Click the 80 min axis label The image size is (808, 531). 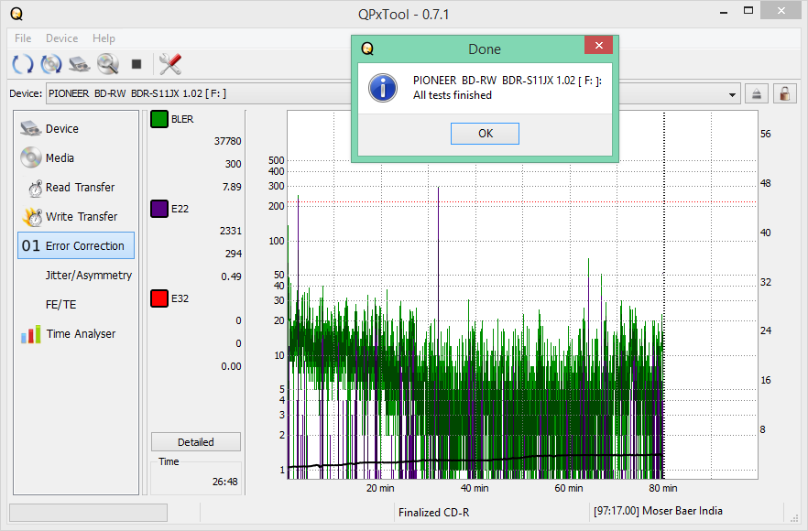662,488
